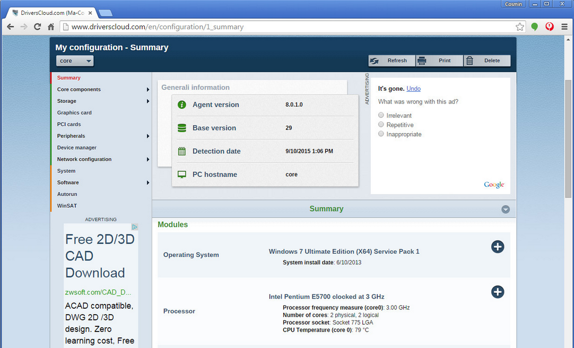The image size is (574, 348).
Task: Open the WinSAT sidebar item
Action: click(67, 206)
